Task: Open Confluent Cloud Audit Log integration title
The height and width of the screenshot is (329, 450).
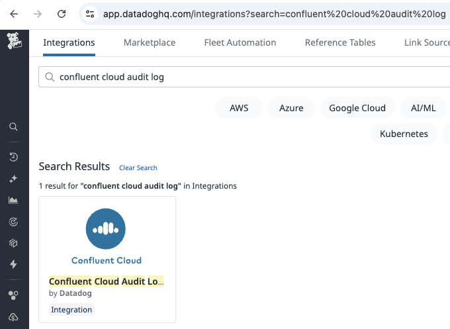Action: (x=106, y=281)
